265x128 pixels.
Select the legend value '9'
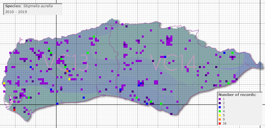click(x=224, y=120)
